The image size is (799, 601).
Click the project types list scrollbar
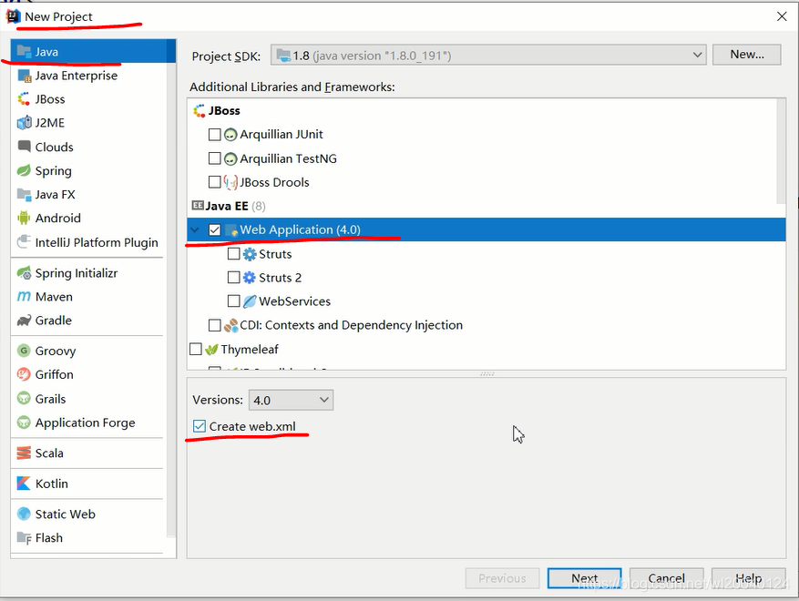point(171,288)
